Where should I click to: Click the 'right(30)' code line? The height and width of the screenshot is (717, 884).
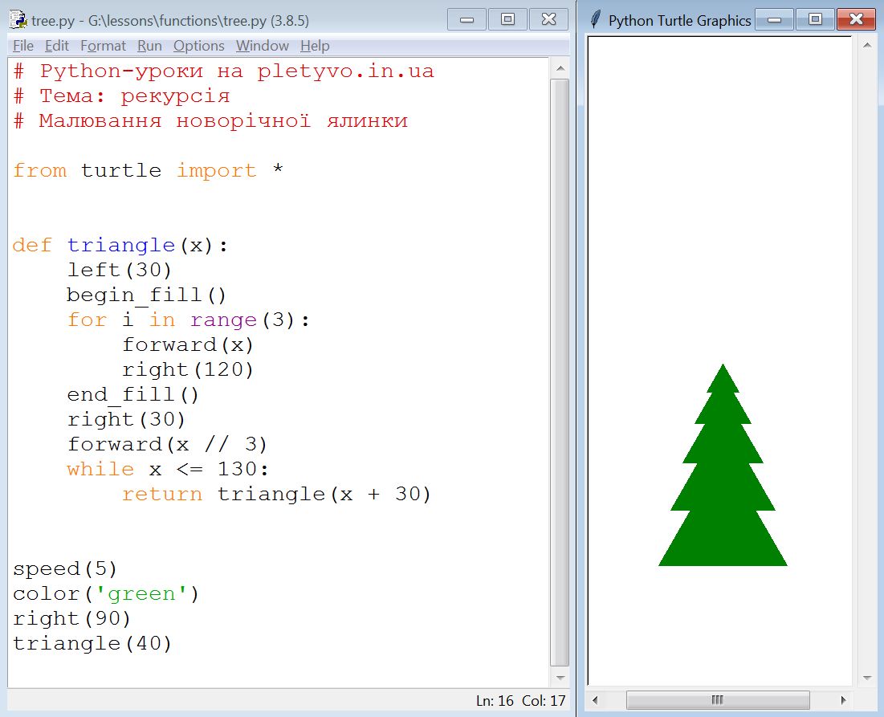(126, 419)
